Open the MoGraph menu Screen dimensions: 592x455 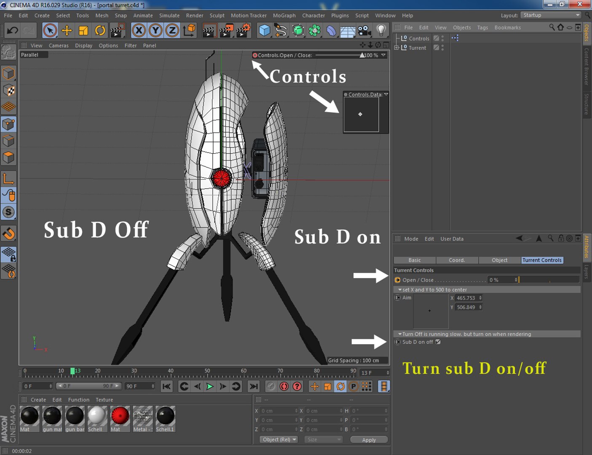284,16
